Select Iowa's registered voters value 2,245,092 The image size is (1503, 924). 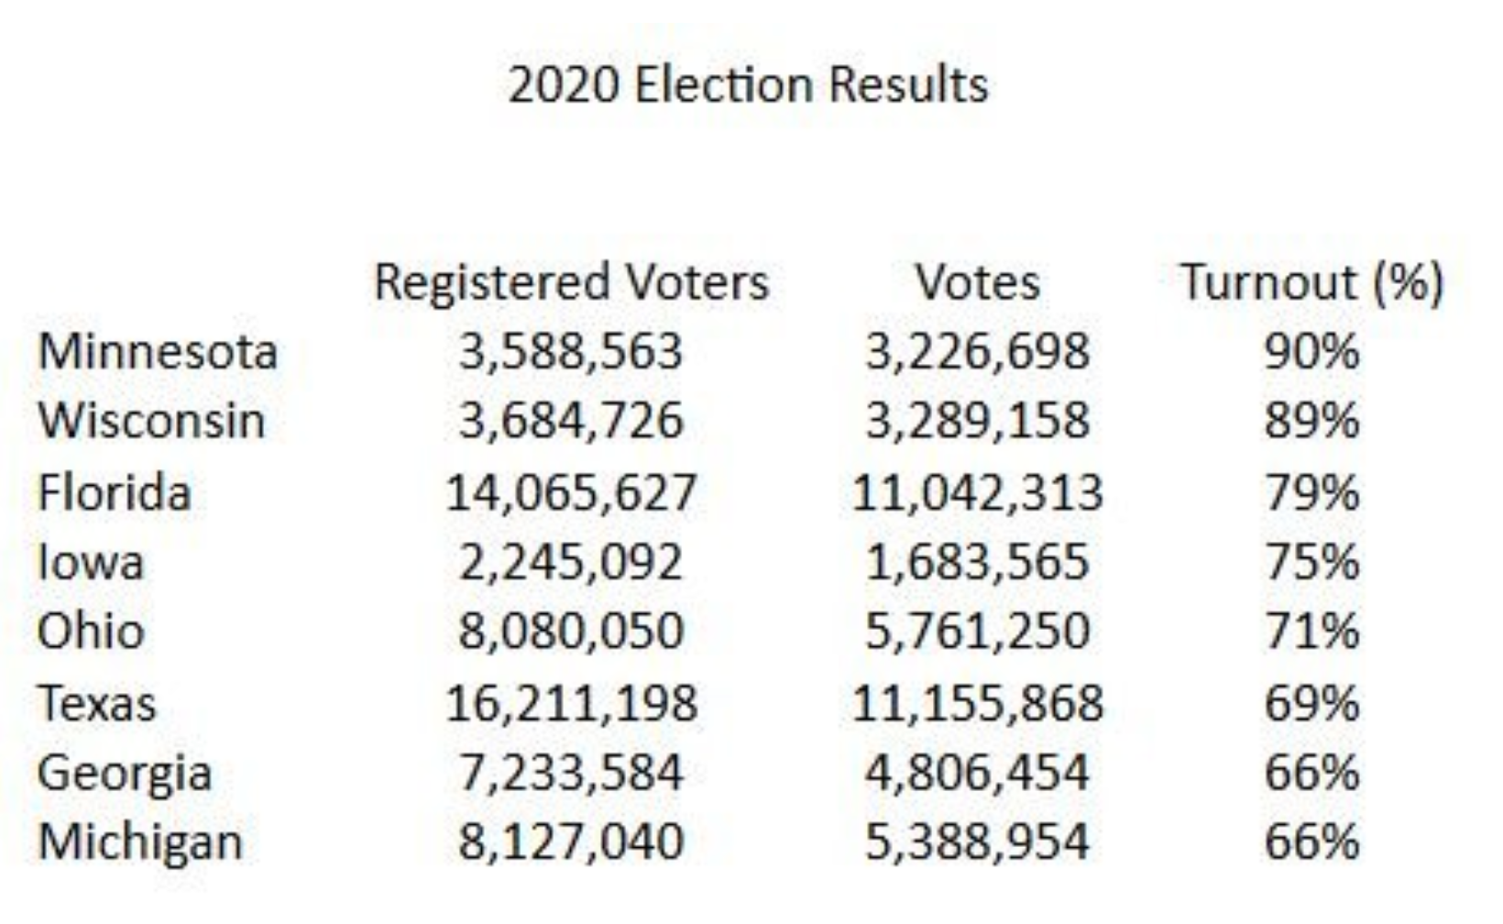click(x=571, y=562)
